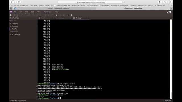
Task: Select TestApp under Connections
Action: coord(17,35)
